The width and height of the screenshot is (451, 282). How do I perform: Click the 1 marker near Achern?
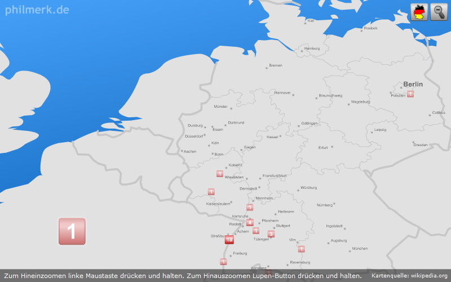click(256, 231)
